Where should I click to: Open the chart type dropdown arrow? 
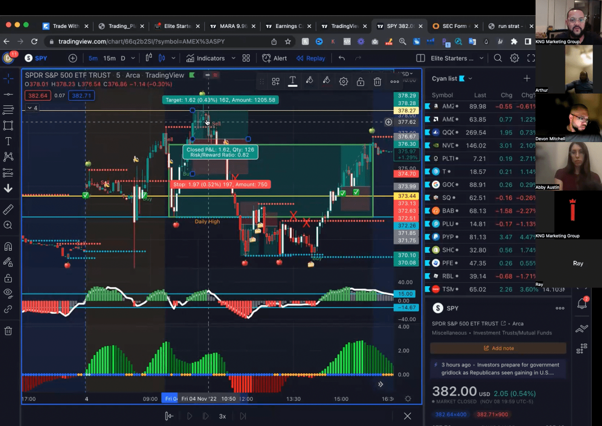coord(173,58)
